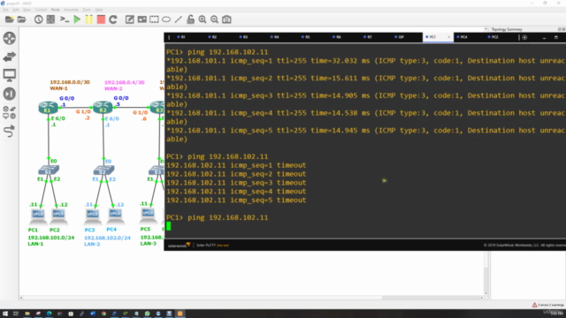Select the PC4 node in topology
566x318 pixels.
tap(116, 216)
